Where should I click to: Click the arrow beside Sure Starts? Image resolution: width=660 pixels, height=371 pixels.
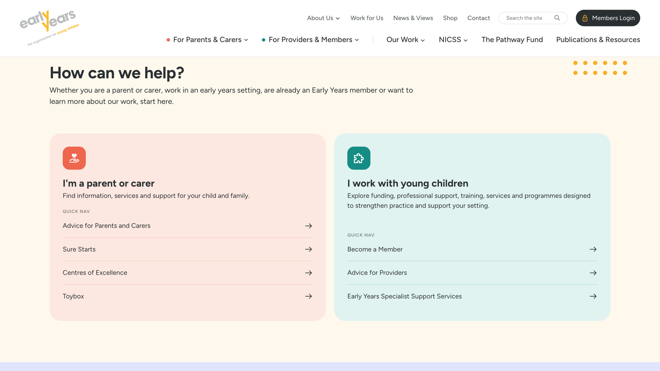pos(309,249)
